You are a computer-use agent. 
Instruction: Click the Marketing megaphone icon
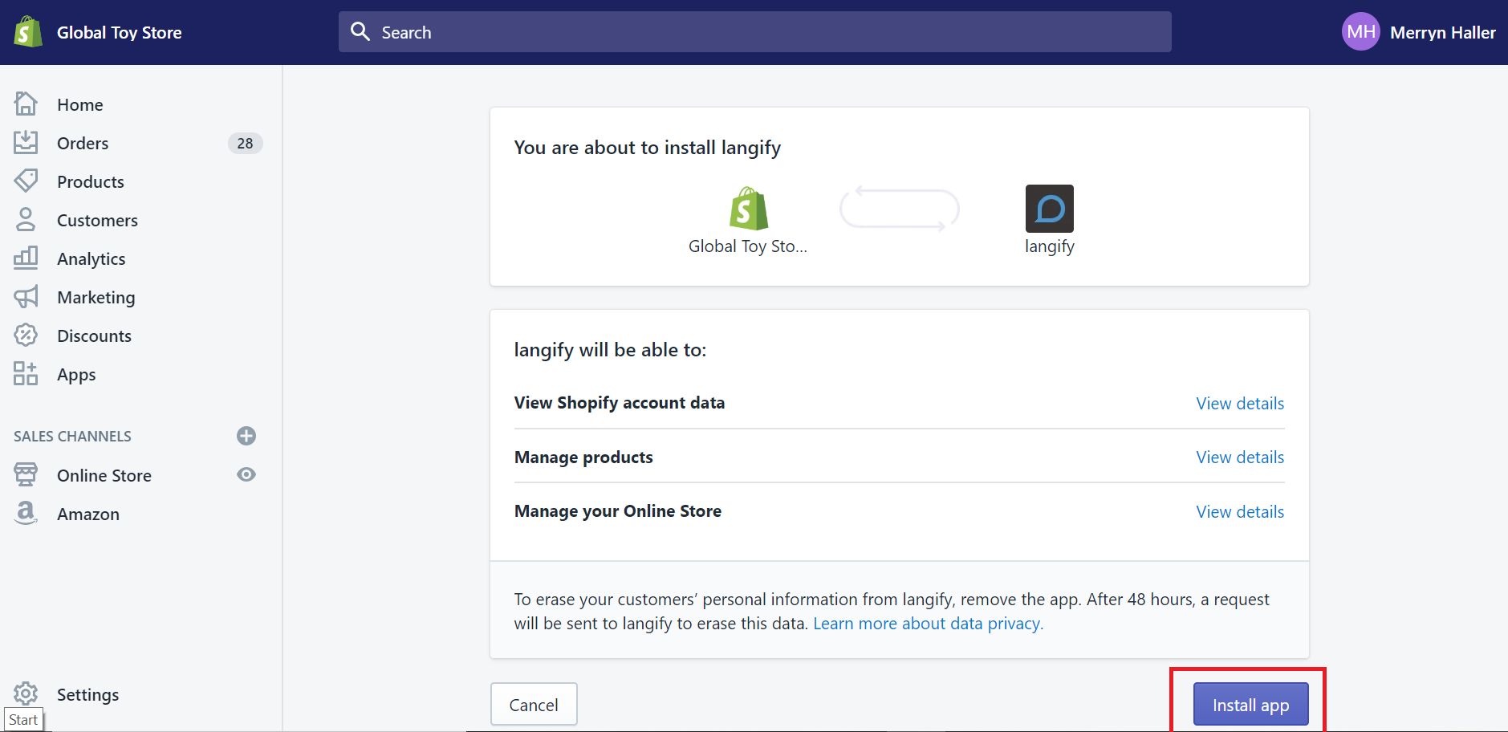(26, 297)
